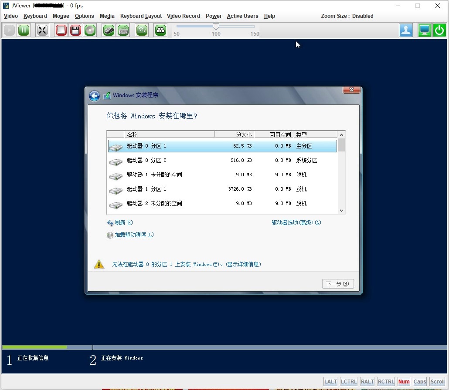Click the red hard disk redirection icon
The width and height of the screenshot is (449, 390).
61,30
